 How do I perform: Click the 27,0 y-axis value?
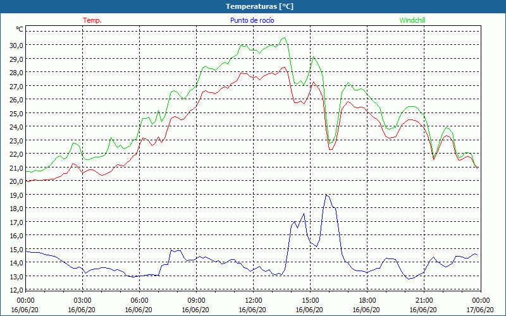click(16, 86)
